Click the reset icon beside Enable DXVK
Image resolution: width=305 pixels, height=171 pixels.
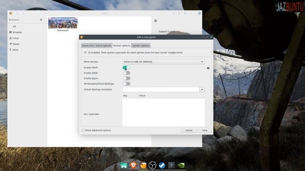[208, 68]
